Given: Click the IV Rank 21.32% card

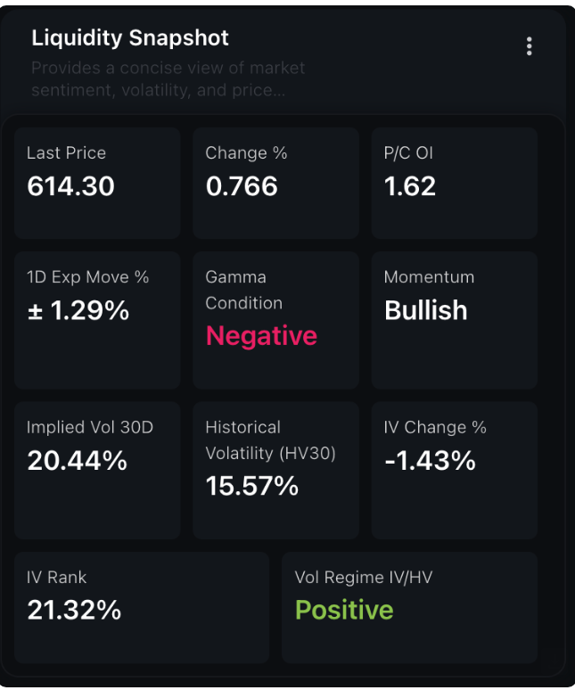Looking at the screenshot, I should [x=142, y=606].
